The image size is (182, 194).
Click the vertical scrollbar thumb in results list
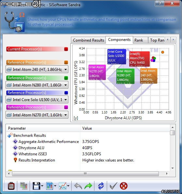[173, 133]
